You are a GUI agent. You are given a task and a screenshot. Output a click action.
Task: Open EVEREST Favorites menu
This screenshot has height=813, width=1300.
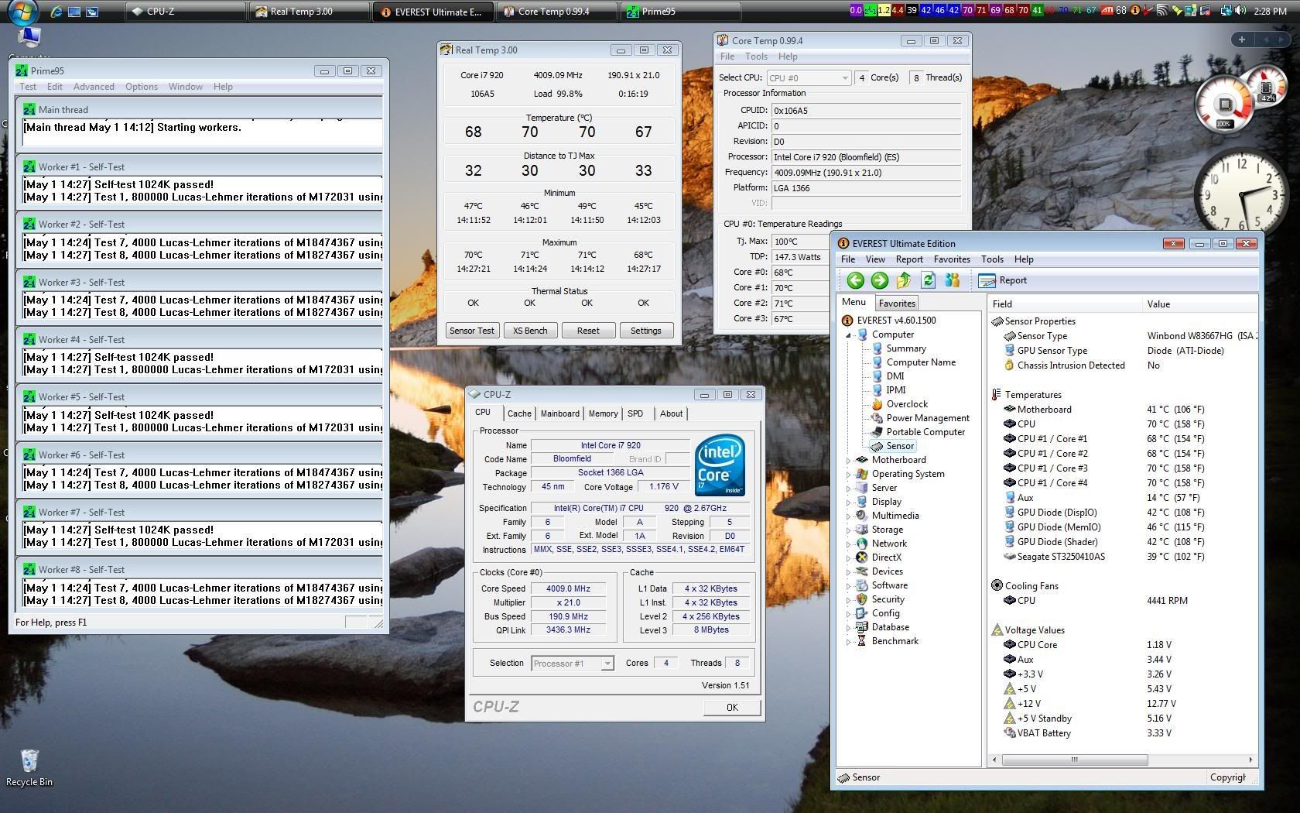click(952, 259)
